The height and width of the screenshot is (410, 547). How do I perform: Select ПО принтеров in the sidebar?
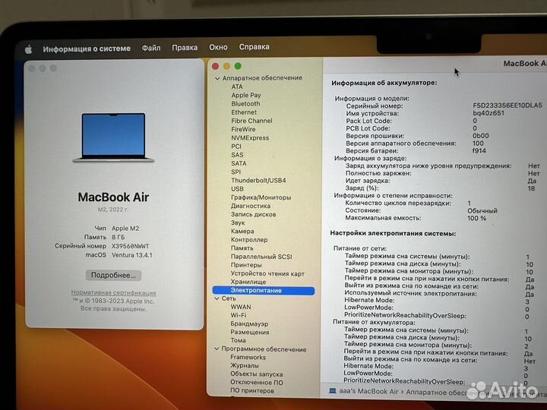point(252,390)
